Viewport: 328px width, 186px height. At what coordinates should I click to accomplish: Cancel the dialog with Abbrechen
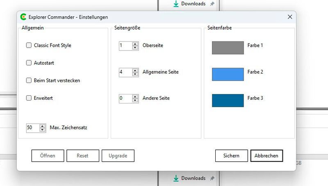[266, 156]
